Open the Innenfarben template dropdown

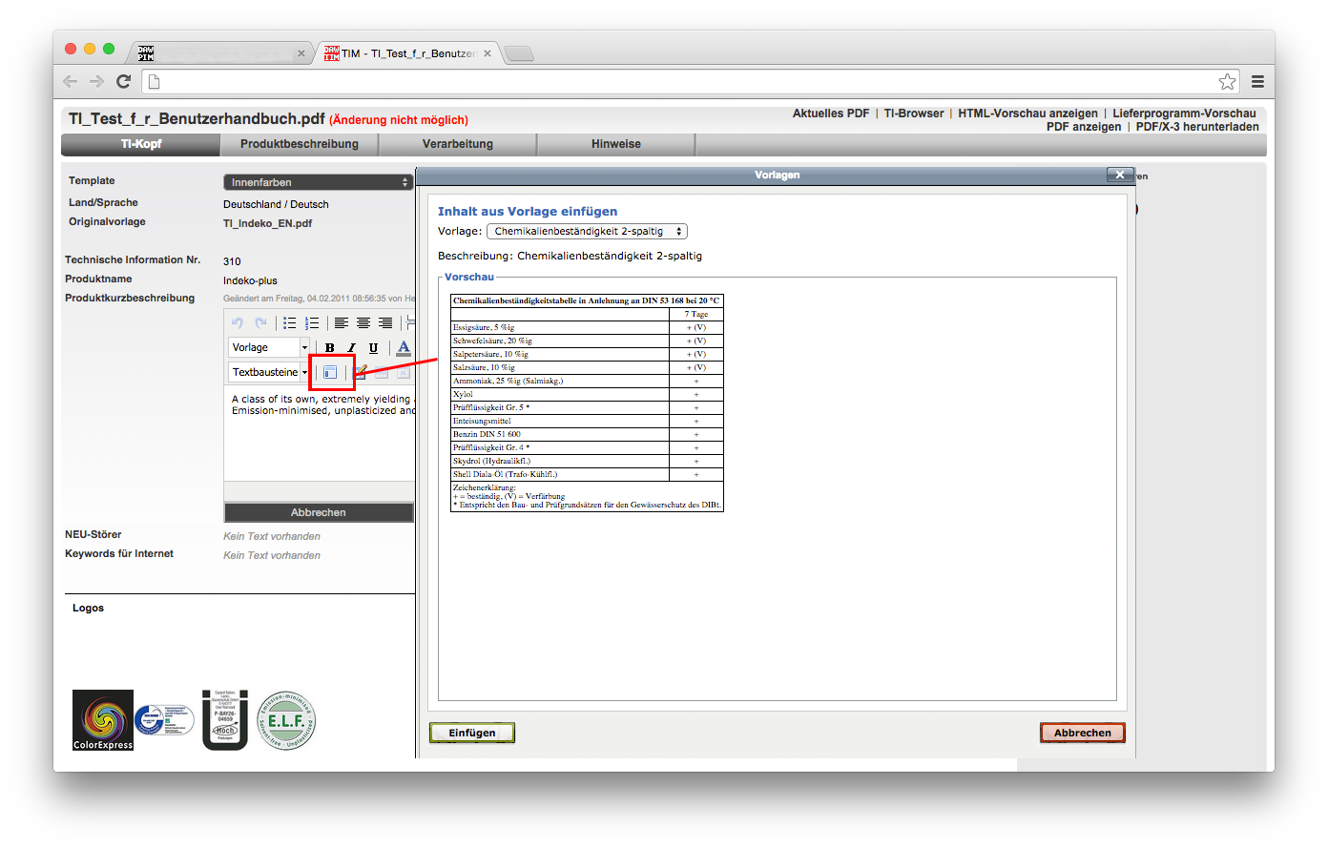click(318, 182)
